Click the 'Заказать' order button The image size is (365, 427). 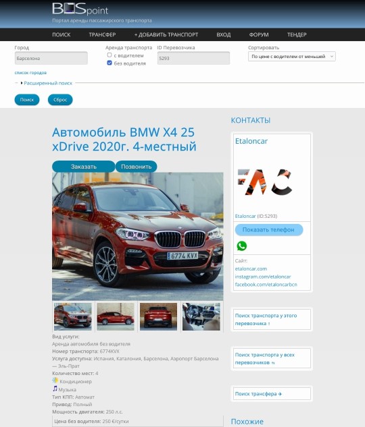click(83, 167)
